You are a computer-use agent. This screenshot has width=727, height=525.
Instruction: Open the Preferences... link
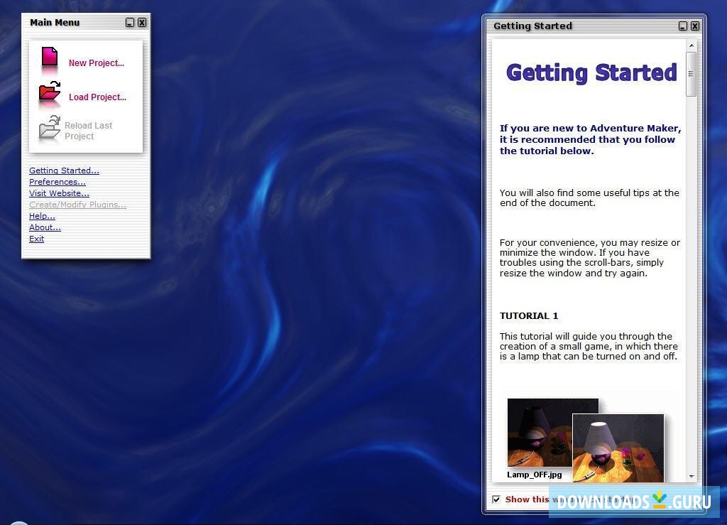pyautogui.click(x=57, y=182)
